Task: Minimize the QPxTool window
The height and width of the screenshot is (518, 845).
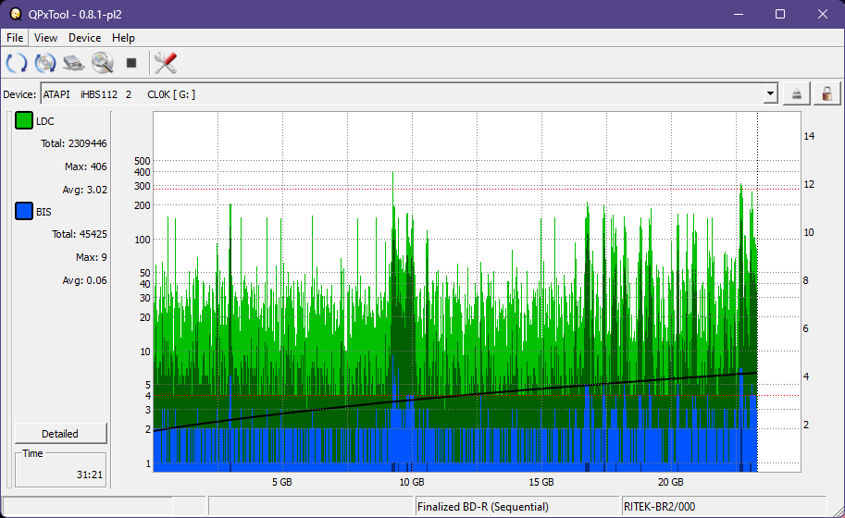Action: 739,14
